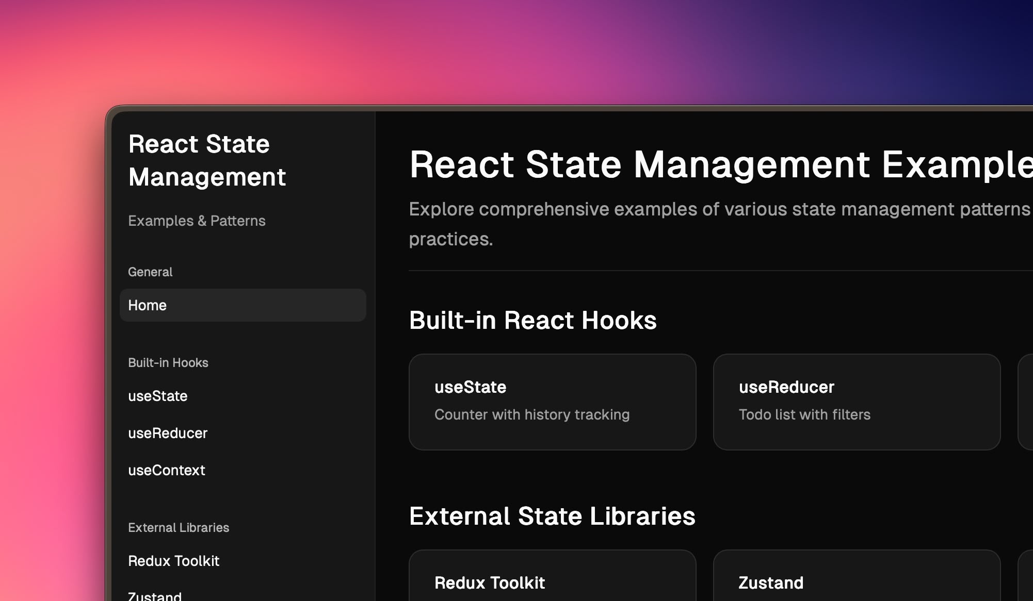Select the partially visible Zustand sidebar item

pos(155,596)
